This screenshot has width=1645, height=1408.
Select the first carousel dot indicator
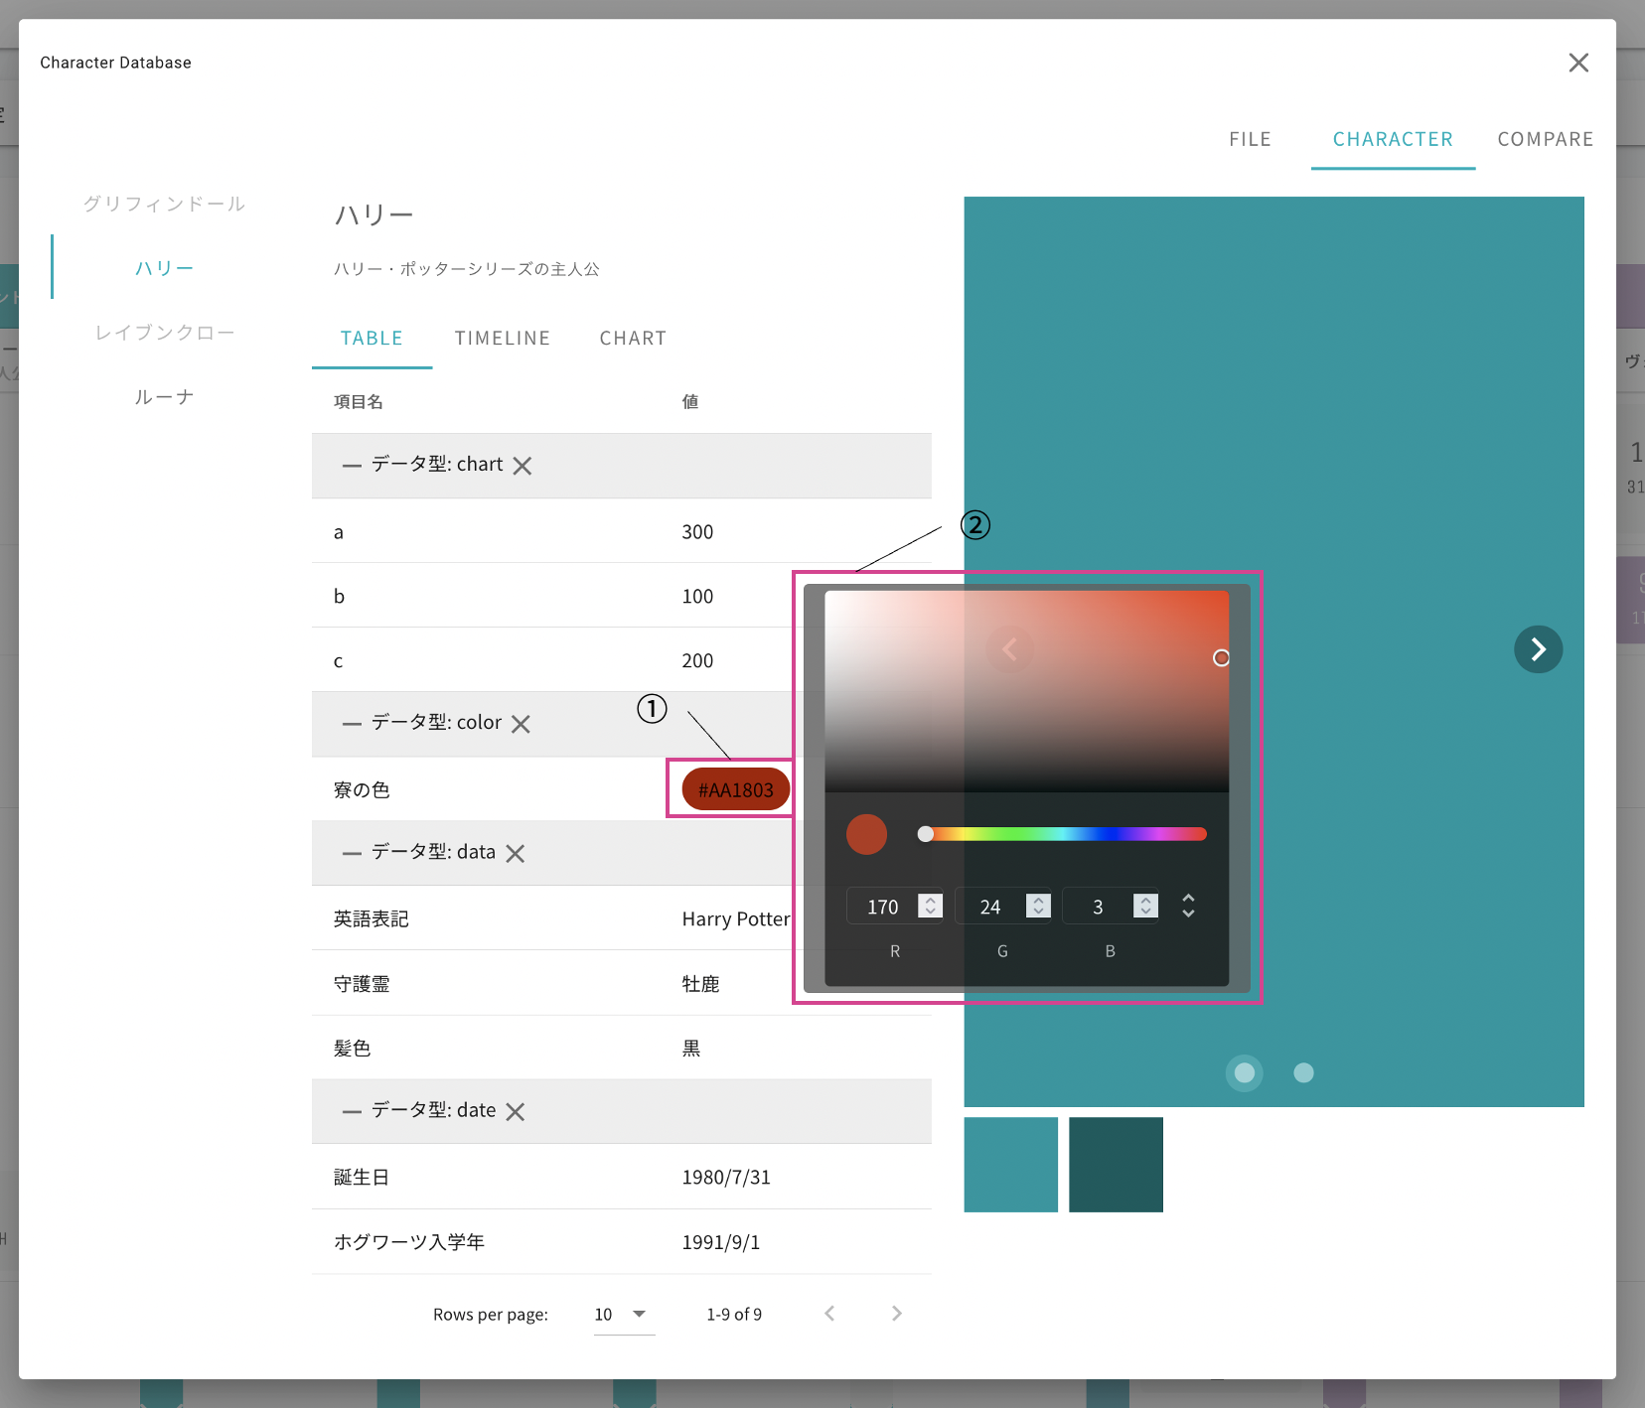click(1244, 1073)
